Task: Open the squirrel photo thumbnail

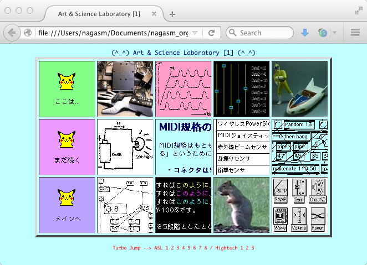Action: click(242, 205)
